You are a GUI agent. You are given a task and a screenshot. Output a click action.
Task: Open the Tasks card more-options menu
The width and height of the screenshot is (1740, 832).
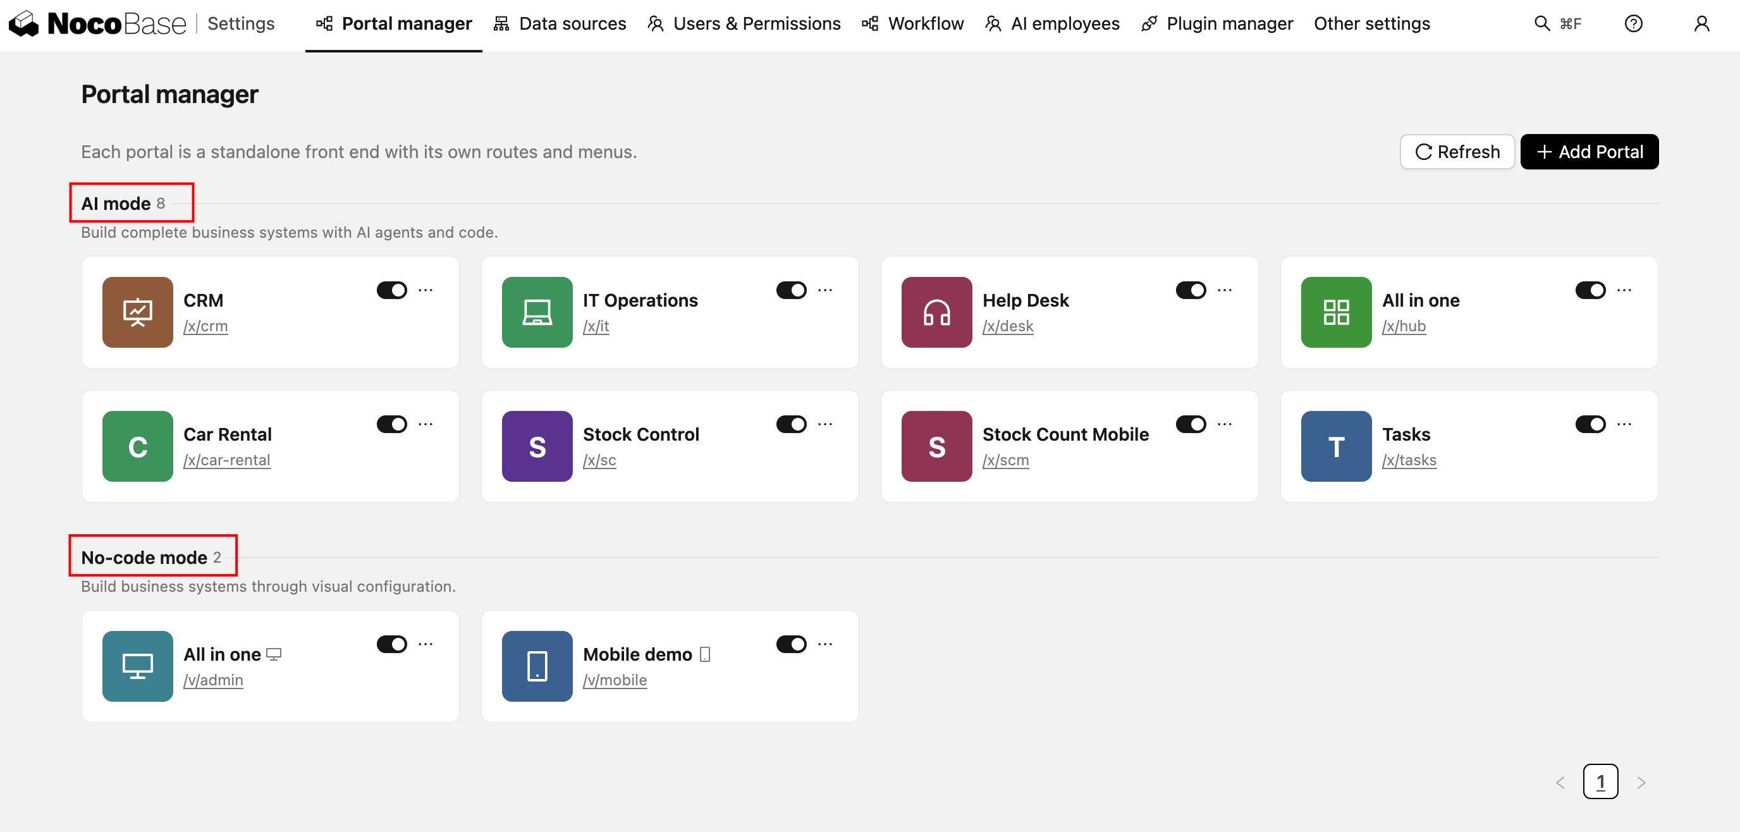coord(1624,424)
